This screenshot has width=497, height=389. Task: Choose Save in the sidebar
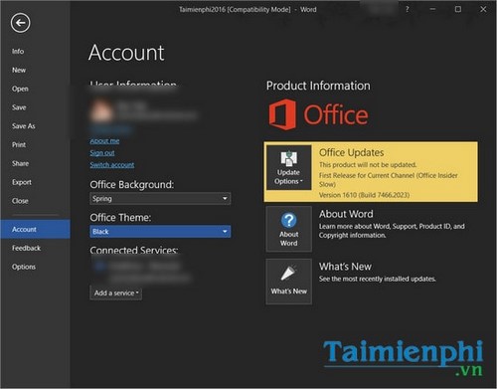click(19, 107)
